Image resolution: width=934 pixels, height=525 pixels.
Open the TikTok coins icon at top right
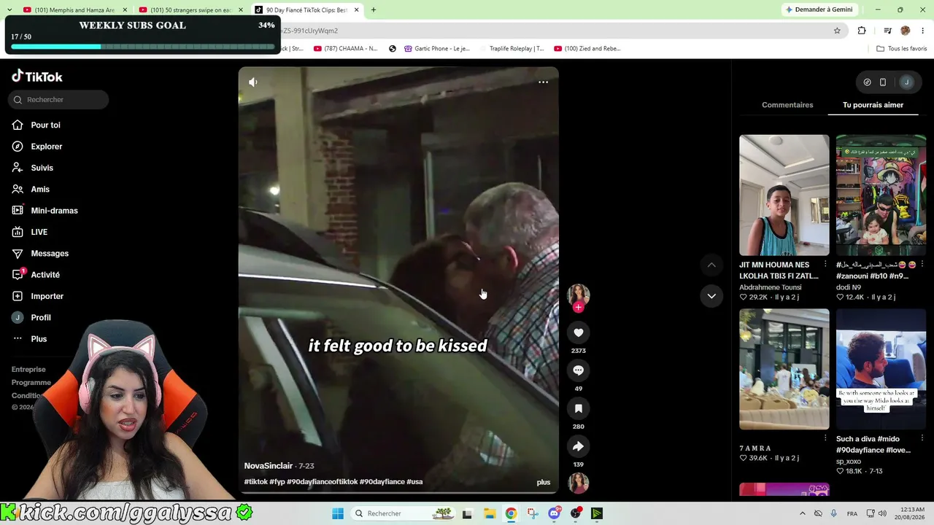867,82
